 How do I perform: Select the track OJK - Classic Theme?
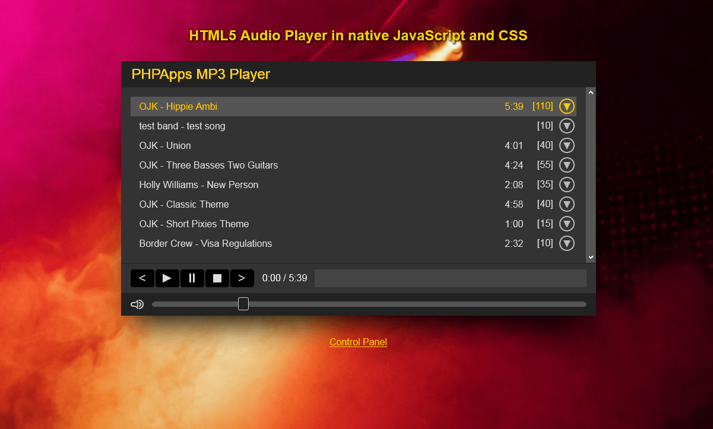[x=184, y=204]
